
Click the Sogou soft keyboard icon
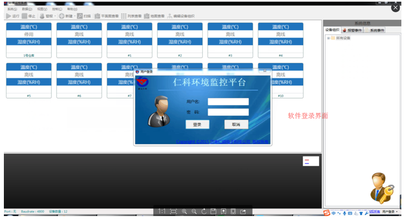pyautogui.click(x=350, y=213)
